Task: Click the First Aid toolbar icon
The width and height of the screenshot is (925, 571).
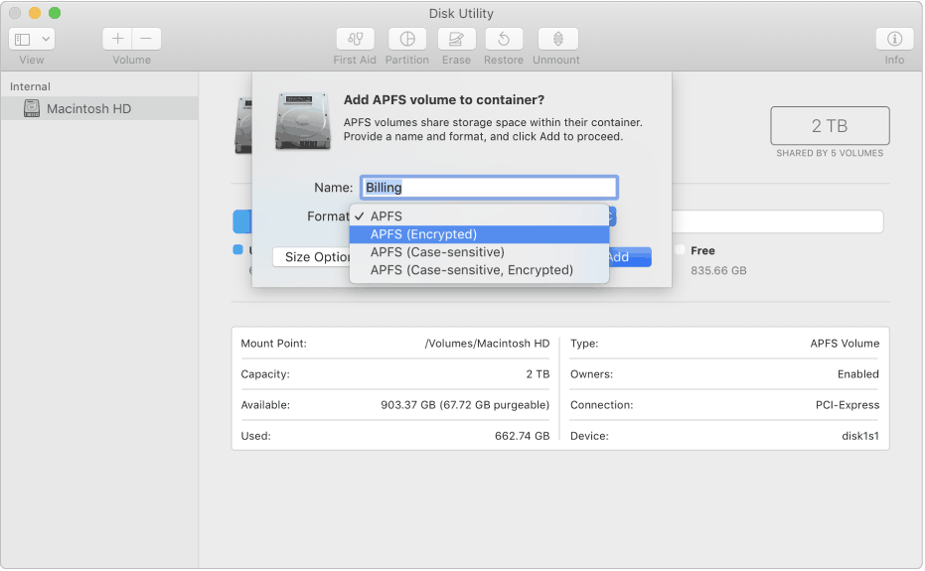Action: pyautogui.click(x=355, y=39)
